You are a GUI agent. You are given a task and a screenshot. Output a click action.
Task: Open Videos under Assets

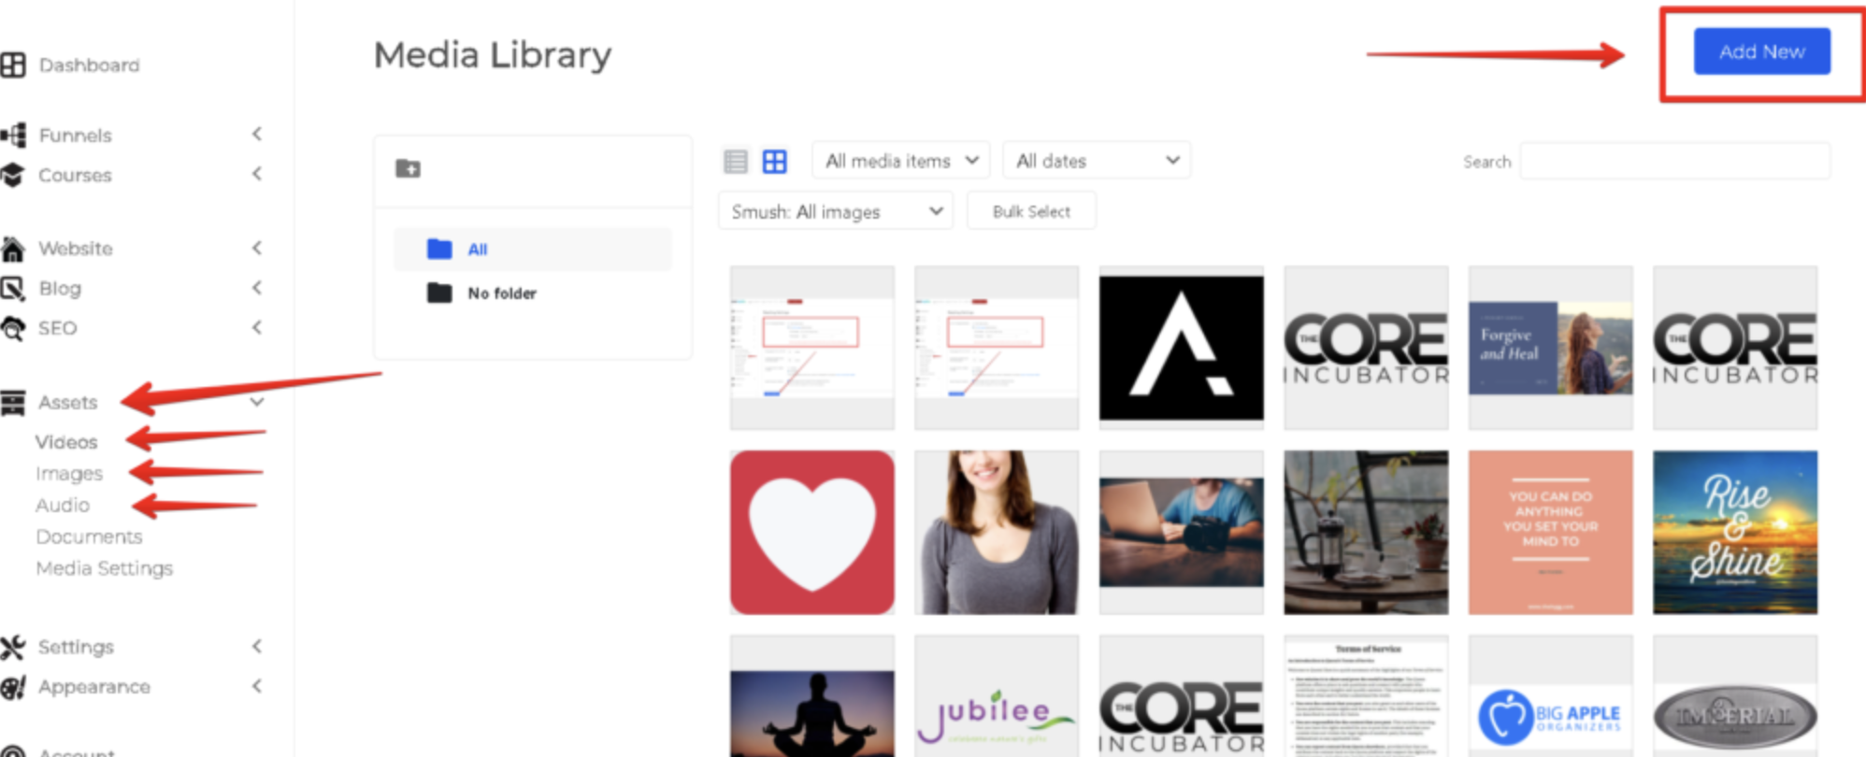click(66, 442)
